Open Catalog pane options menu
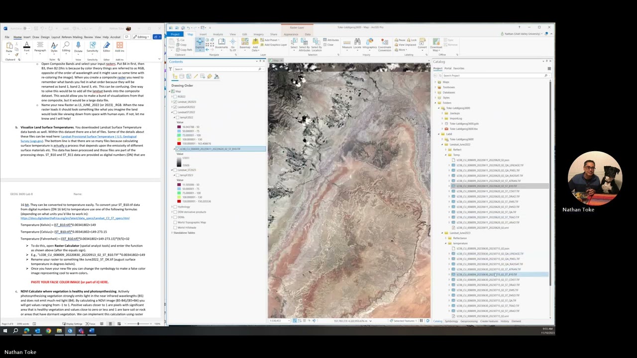This screenshot has width=637, height=358. [549, 68]
